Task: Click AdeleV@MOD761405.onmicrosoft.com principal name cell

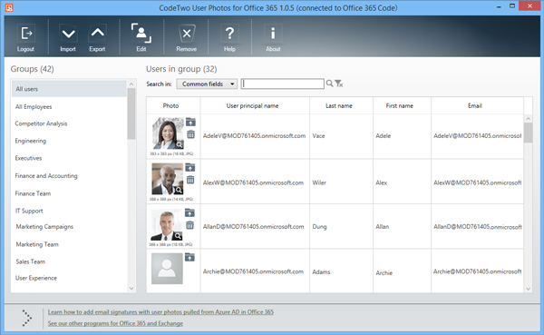Action: (x=255, y=136)
